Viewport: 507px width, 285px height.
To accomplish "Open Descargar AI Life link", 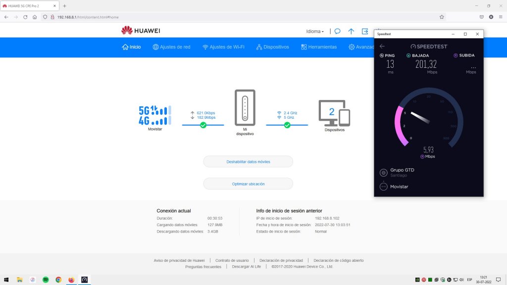I will click(x=247, y=267).
